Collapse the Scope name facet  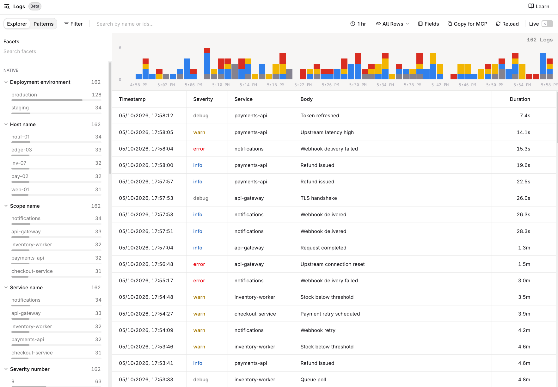6,206
